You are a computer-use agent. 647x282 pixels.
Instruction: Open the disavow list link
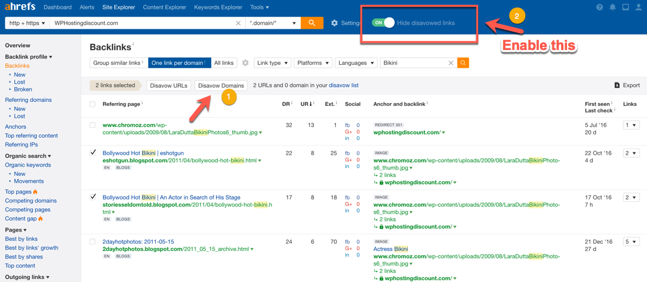343,85
